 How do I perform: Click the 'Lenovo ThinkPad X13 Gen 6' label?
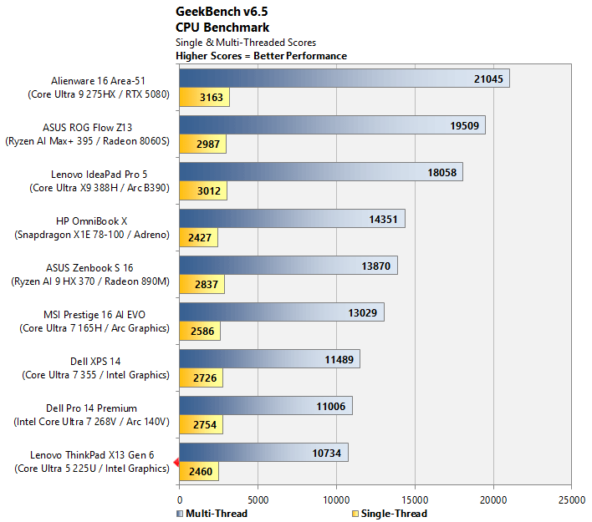tap(92, 455)
